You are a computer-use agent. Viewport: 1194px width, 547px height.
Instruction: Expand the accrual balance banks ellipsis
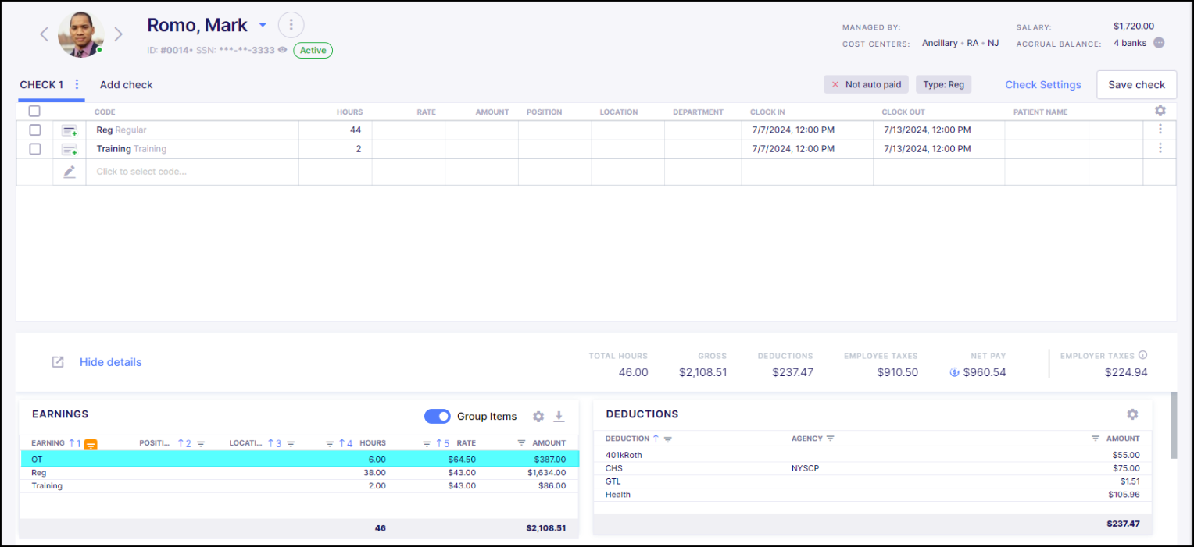coord(1159,43)
